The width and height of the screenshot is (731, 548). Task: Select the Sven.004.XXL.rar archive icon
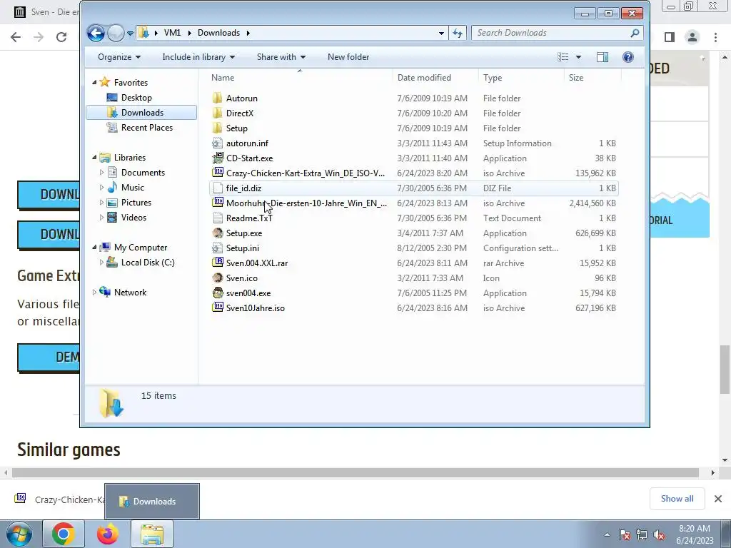click(x=217, y=263)
